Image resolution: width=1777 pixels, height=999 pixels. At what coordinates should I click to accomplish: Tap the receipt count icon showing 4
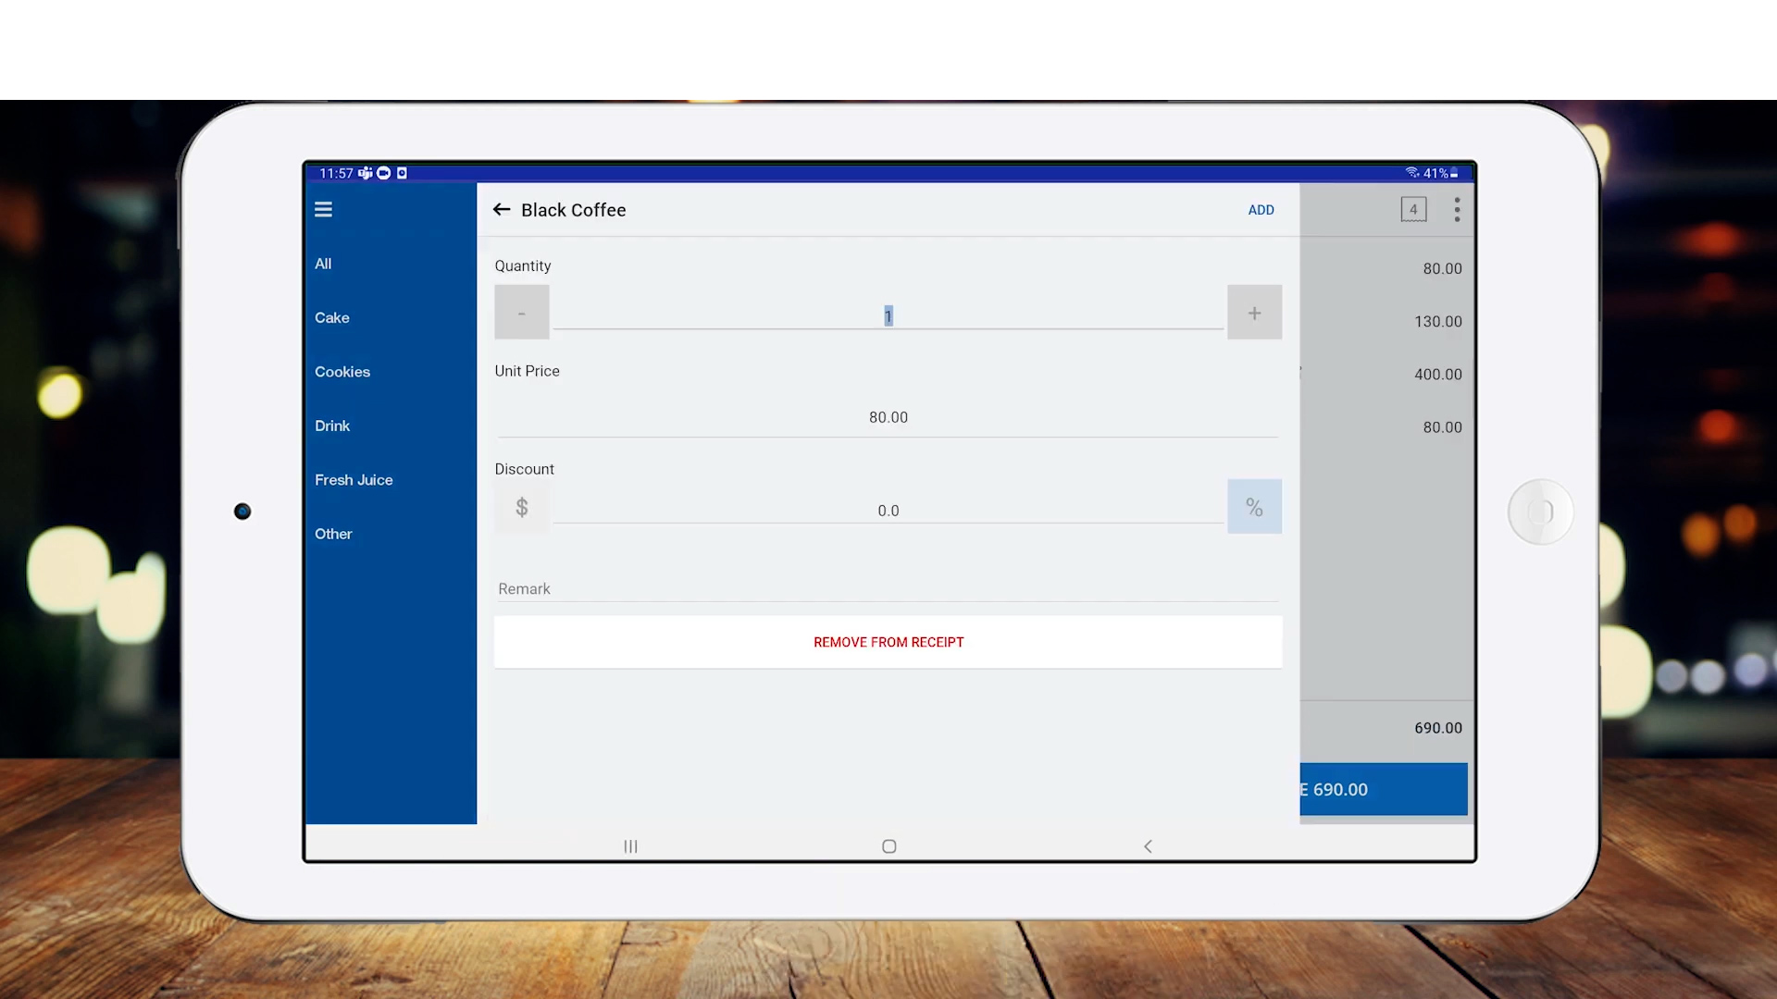tap(1413, 210)
